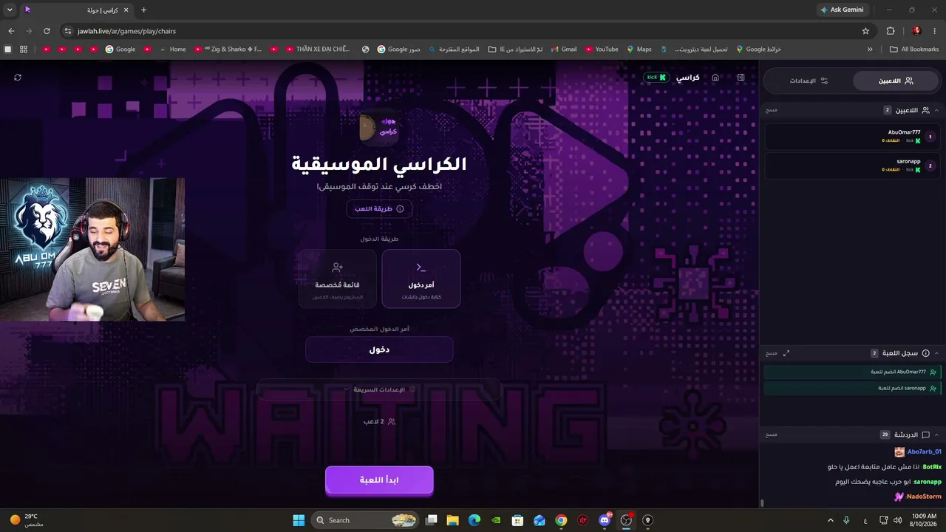Image resolution: width=946 pixels, height=532 pixels.
Task: Open Google Chrome from the taskbar
Action: pyautogui.click(x=561, y=520)
